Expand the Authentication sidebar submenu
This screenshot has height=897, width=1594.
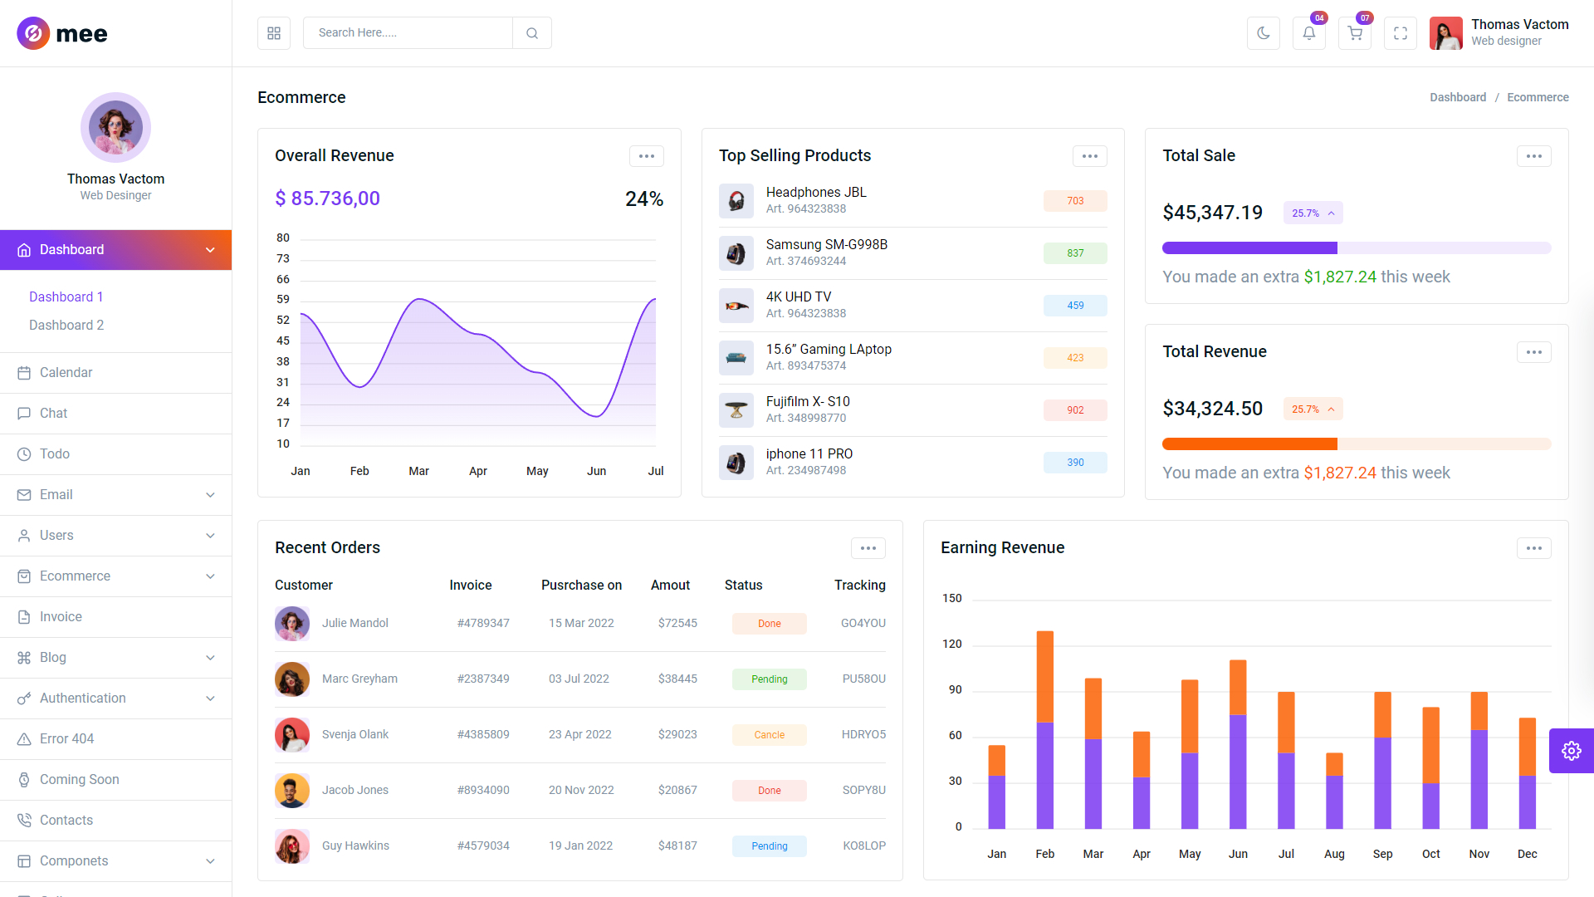[x=210, y=698]
